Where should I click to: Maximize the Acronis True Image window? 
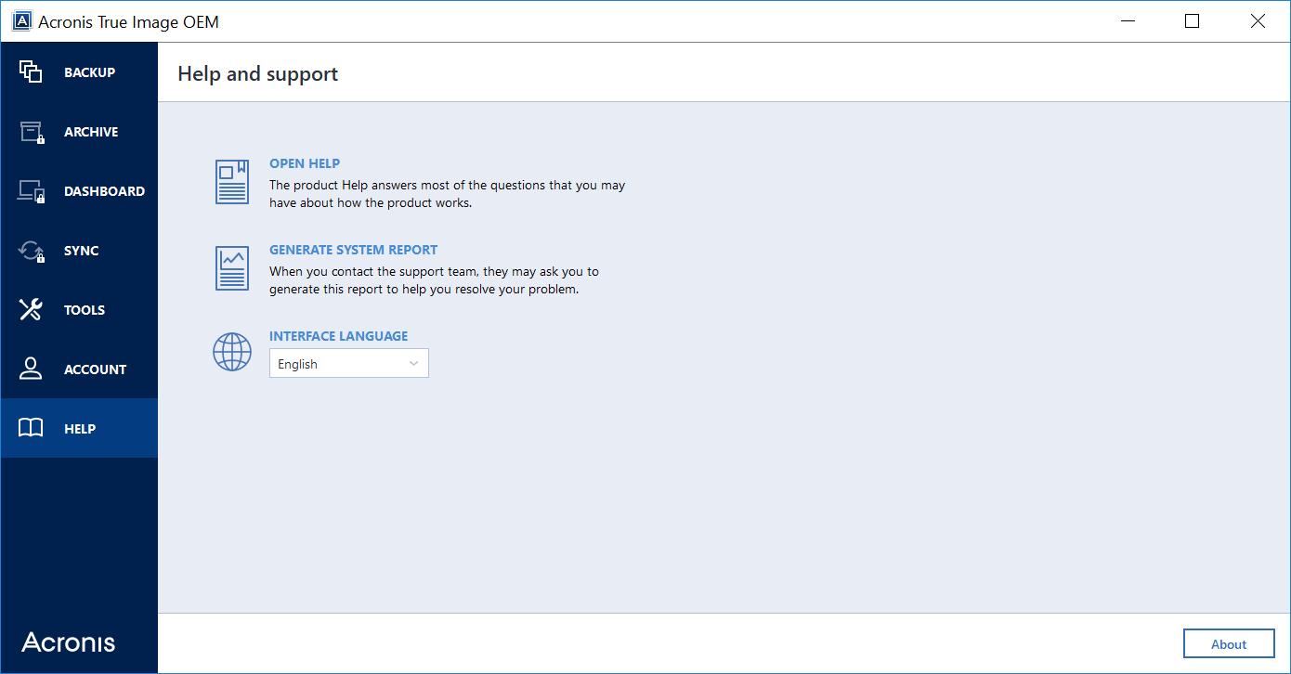coord(1193,21)
